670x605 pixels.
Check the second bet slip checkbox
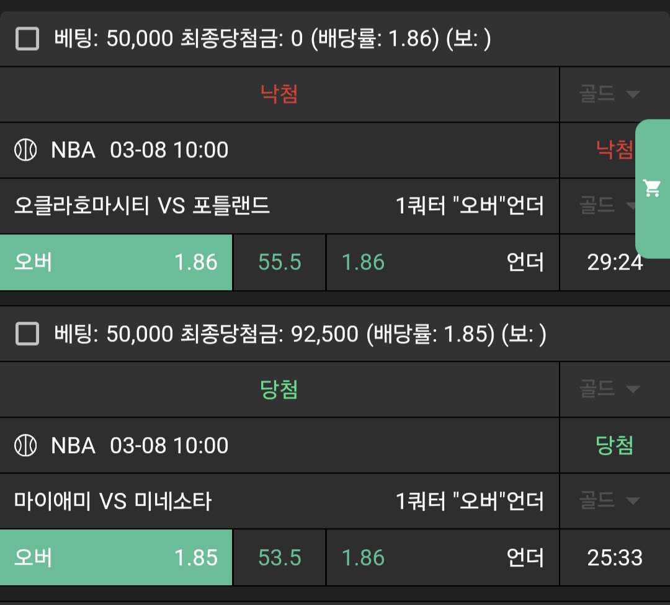point(27,335)
